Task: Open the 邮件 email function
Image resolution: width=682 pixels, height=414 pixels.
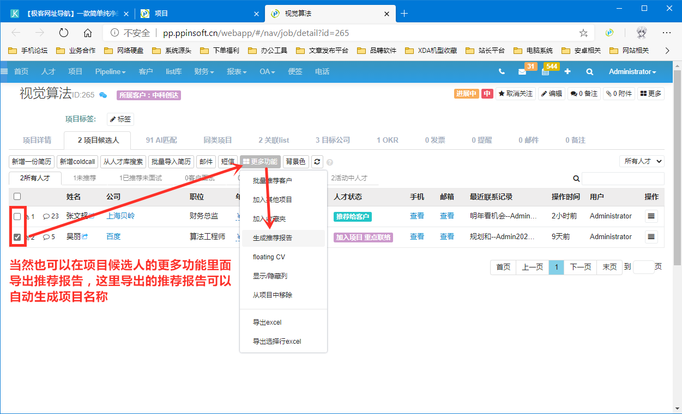Action: click(206, 161)
